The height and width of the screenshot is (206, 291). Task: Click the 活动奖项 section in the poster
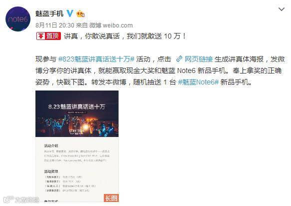(51, 171)
